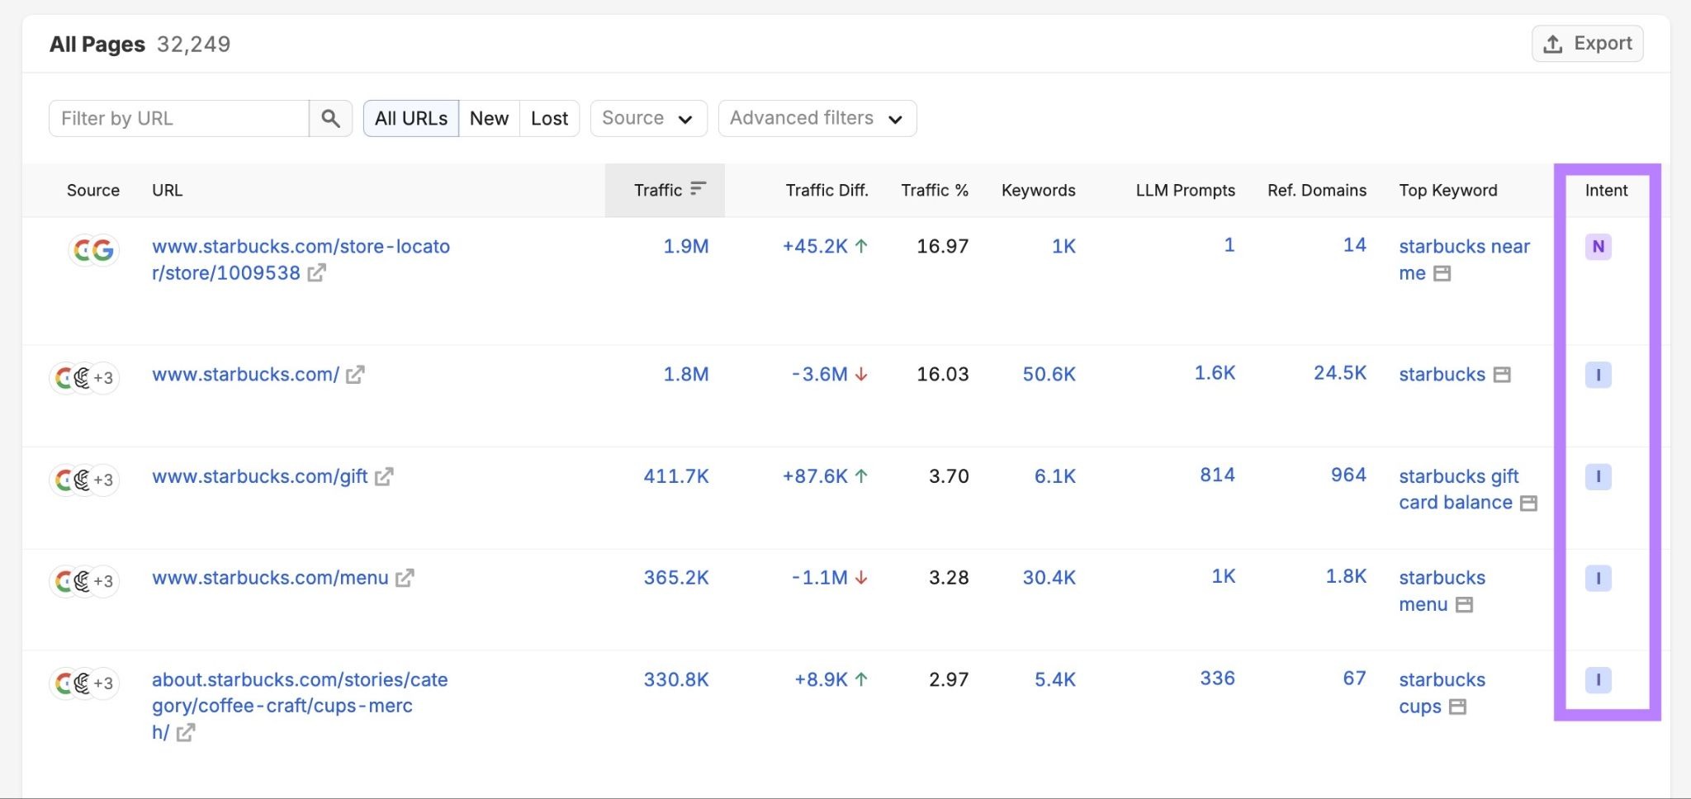Viewport: 1691px width, 799px height.
Task: Click SERP icon next to 'starbucks' keyword
Action: (1502, 375)
